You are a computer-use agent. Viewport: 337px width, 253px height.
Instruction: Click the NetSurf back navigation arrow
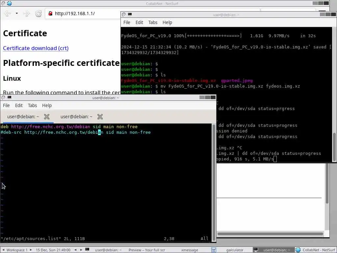pyautogui.click(x=7, y=14)
